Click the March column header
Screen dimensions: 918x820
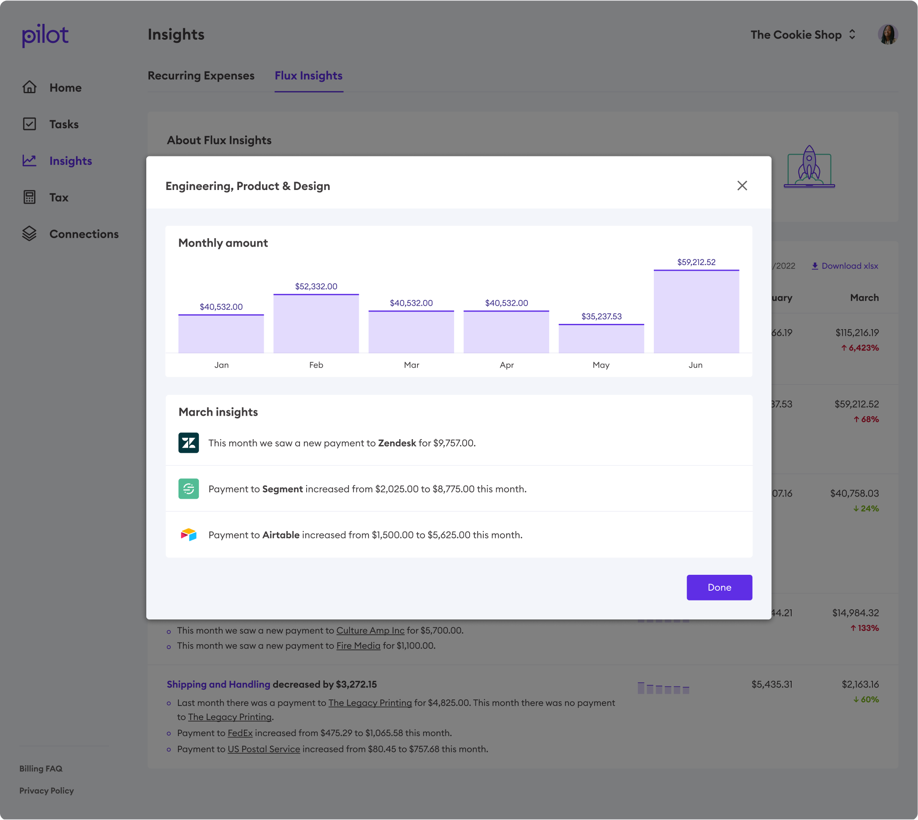[864, 298]
